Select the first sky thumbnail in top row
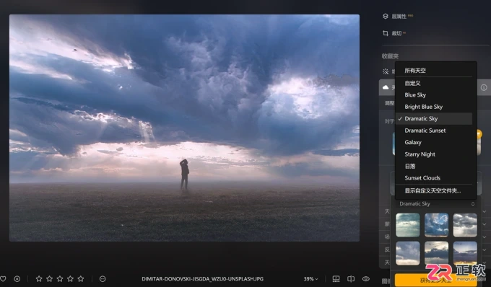This screenshot has width=491, height=287. click(408, 225)
